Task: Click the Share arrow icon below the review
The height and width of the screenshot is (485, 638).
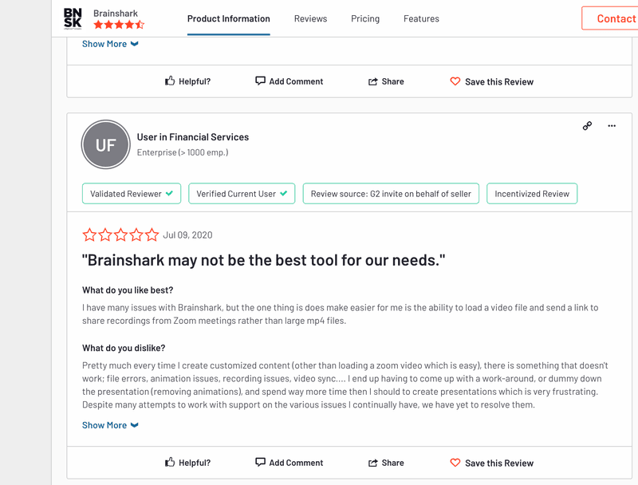Action: (x=373, y=463)
